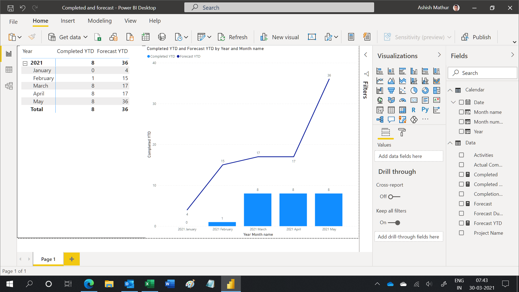
Task: Expand the Date hierarchy chevron
Action: click(453, 102)
